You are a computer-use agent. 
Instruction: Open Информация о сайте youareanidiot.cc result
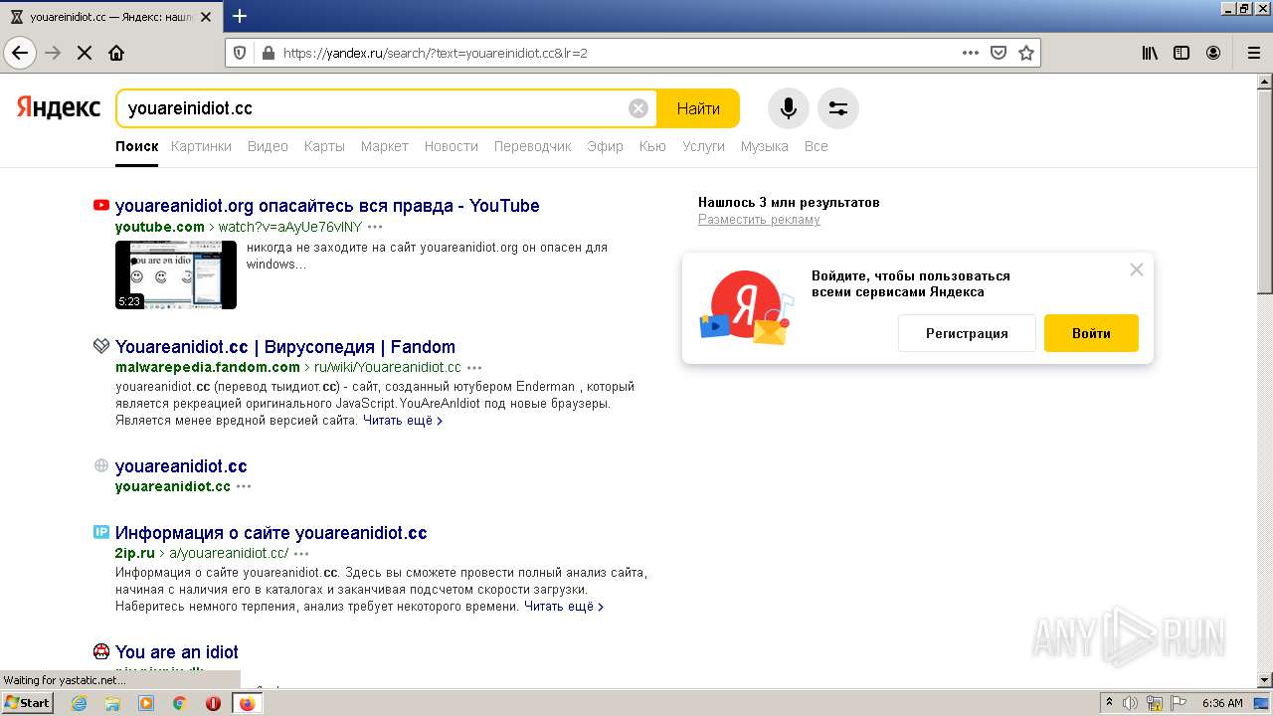click(x=272, y=533)
